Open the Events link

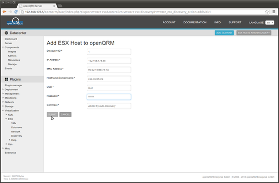tap(9, 68)
